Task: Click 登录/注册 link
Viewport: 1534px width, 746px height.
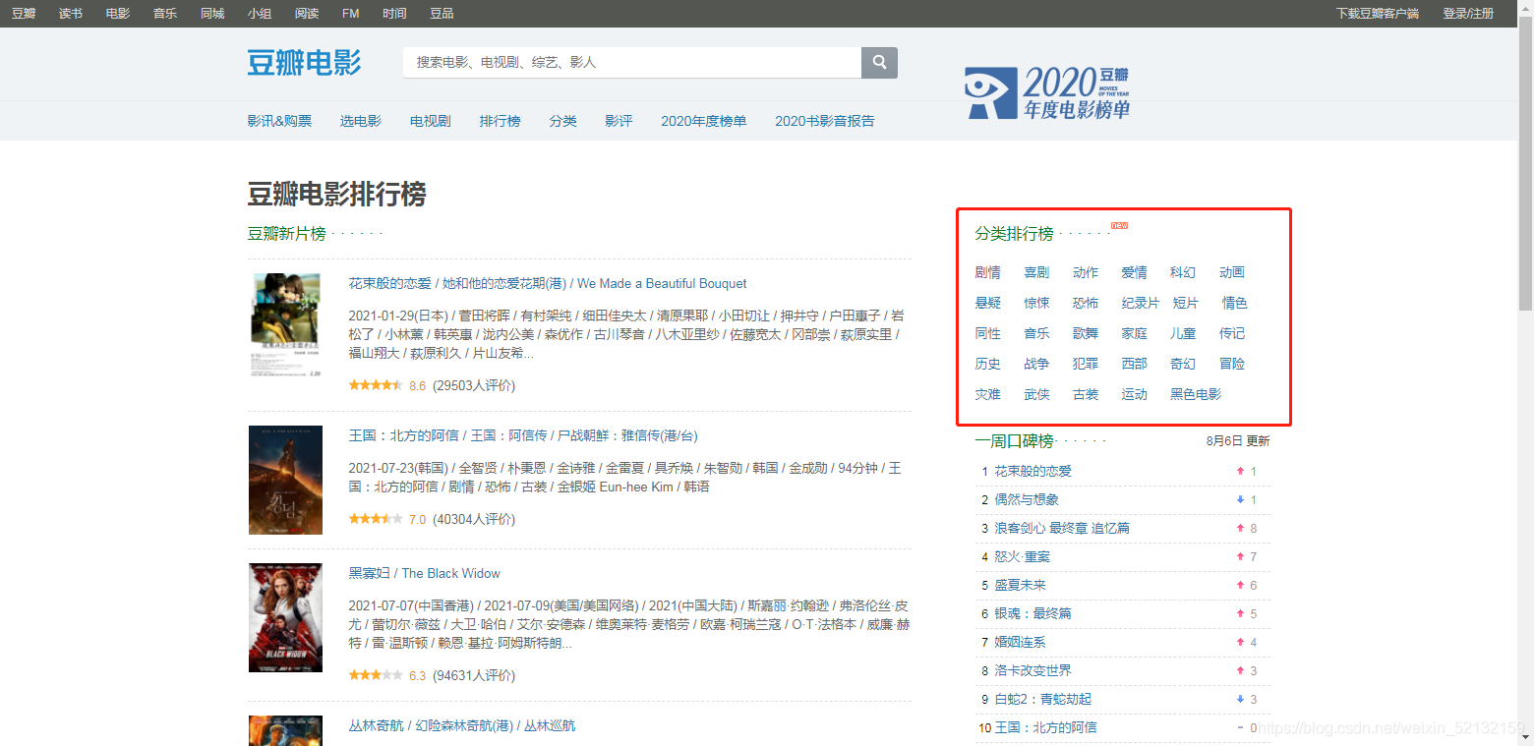Action: (1468, 14)
